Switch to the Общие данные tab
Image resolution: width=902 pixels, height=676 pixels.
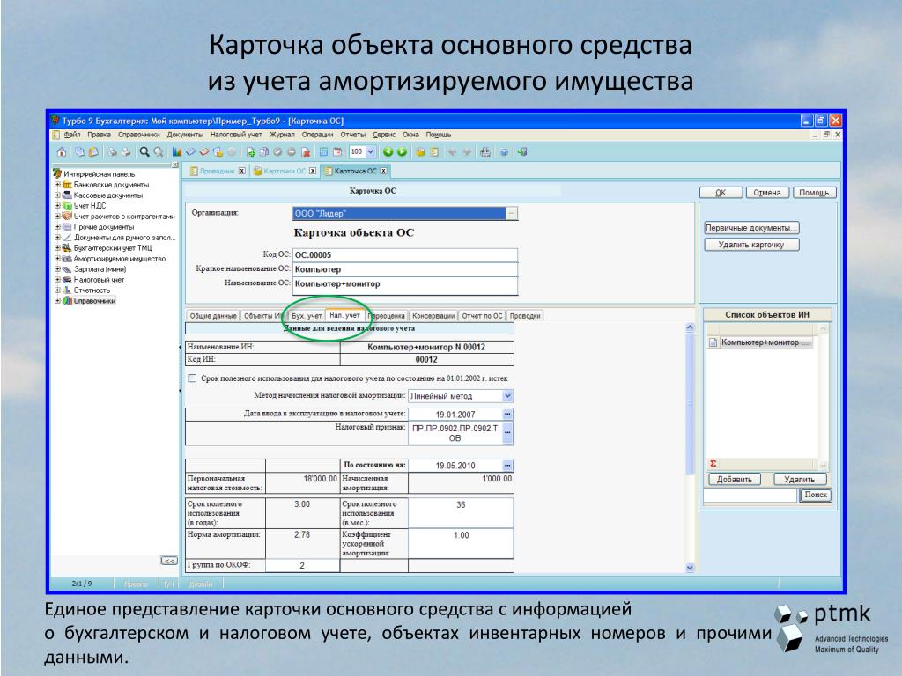point(213,316)
